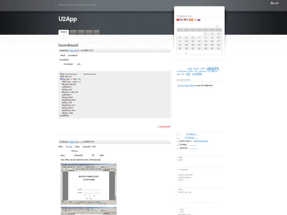Open Clemento commenter link

(x=184, y=148)
